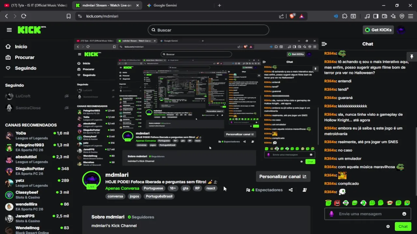Open recommended channel YoDa
Image resolution: width=417 pixels, height=234 pixels.
tap(37, 136)
